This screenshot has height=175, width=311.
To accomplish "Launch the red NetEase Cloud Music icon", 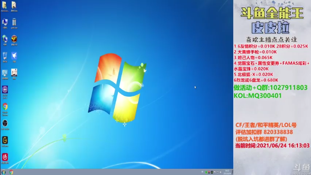I will coord(5,158).
